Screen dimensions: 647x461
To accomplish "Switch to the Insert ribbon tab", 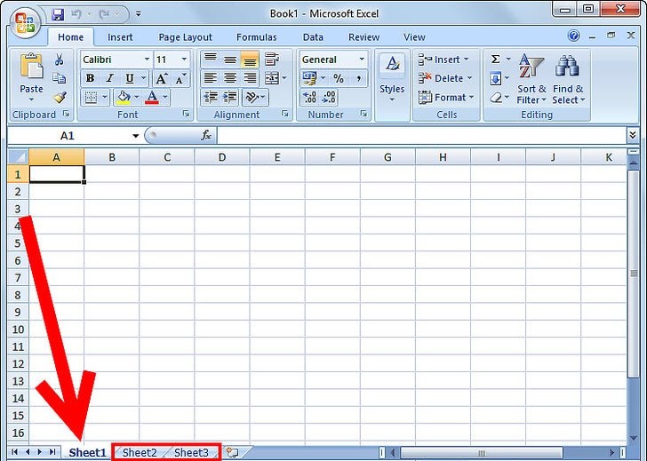I will pyautogui.click(x=120, y=37).
